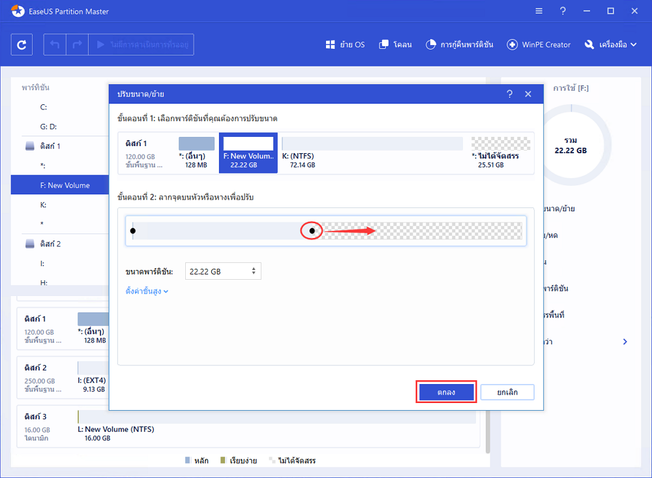Image resolution: width=652 pixels, height=478 pixels.
Task: Click the เรียบง่าย simple legend swatch
Action: (x=223, y=460)
